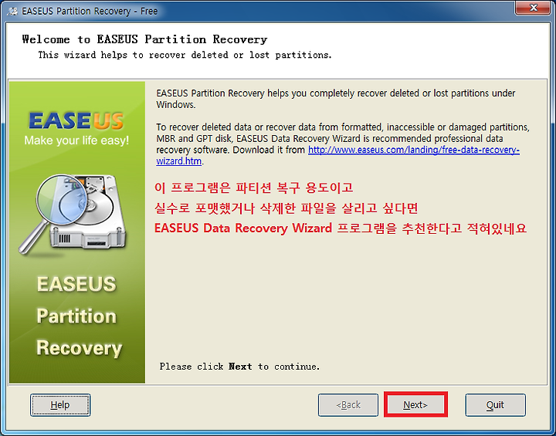Image resolution: width=556 pixels, height=436 pixels.
Task: Open the easeus.com free-data-recovery landing link
Action: (x=414, y=150)
